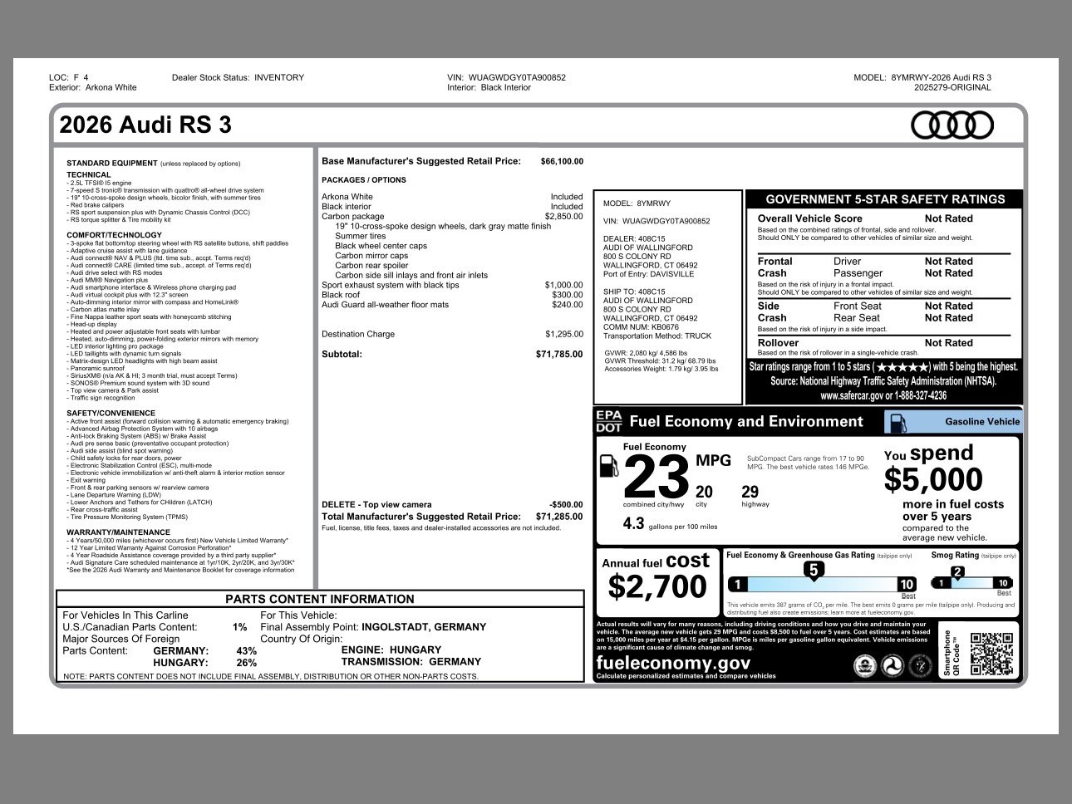
Task: Click the Total Manufacturer's Suggested Retail Price line
Action: [452, 517]
